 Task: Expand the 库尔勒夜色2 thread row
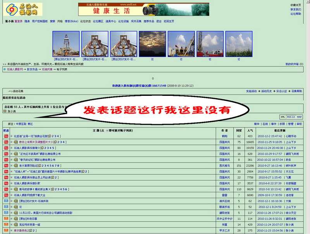[x=12, y=231]
